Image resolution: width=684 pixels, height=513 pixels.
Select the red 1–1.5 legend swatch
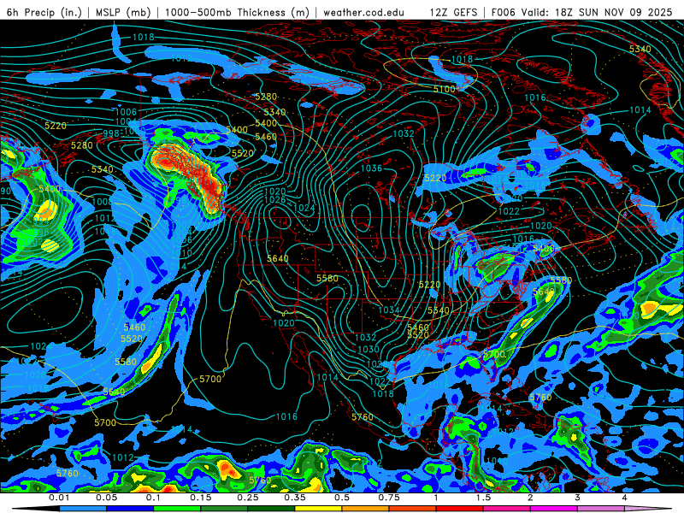pos(460,509)
